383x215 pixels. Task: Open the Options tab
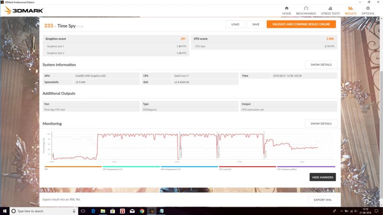(x=368, y=11)
